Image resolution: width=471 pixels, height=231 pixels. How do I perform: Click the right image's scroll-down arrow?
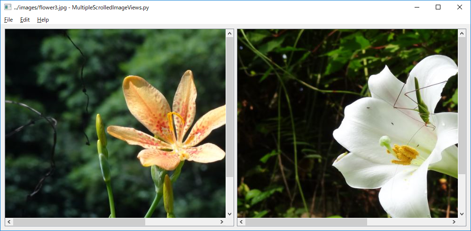(462, 214)
